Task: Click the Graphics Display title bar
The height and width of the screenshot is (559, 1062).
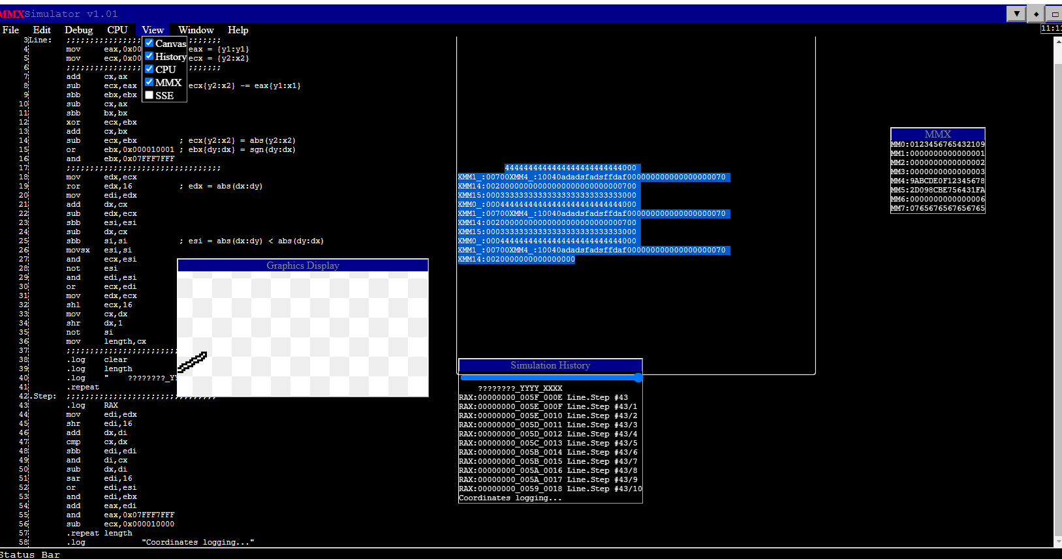Action: tap(303, 265)
